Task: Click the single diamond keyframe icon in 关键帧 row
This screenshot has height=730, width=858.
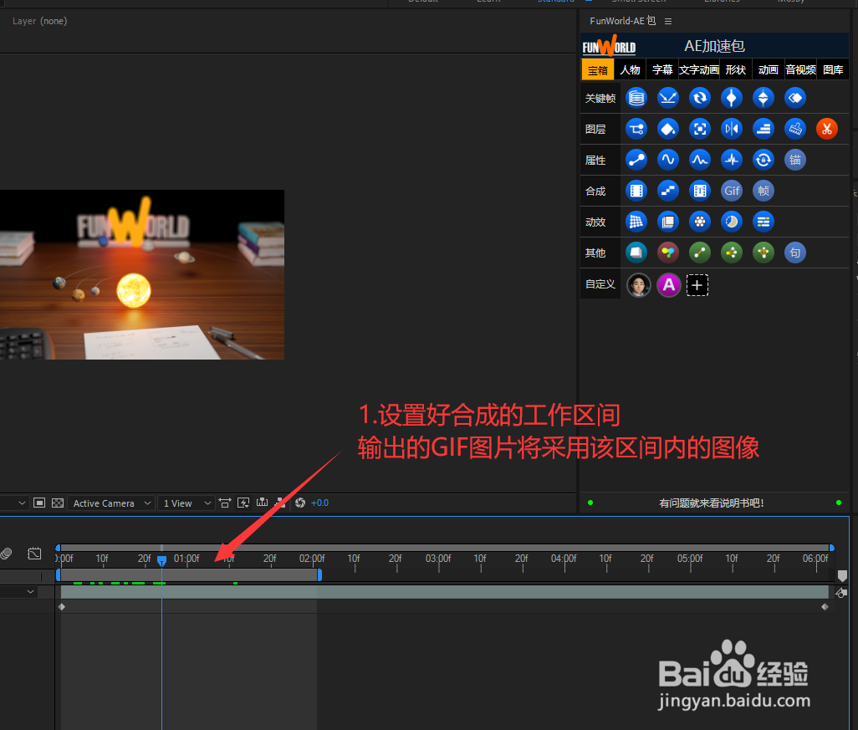Action: click(732, 98)
